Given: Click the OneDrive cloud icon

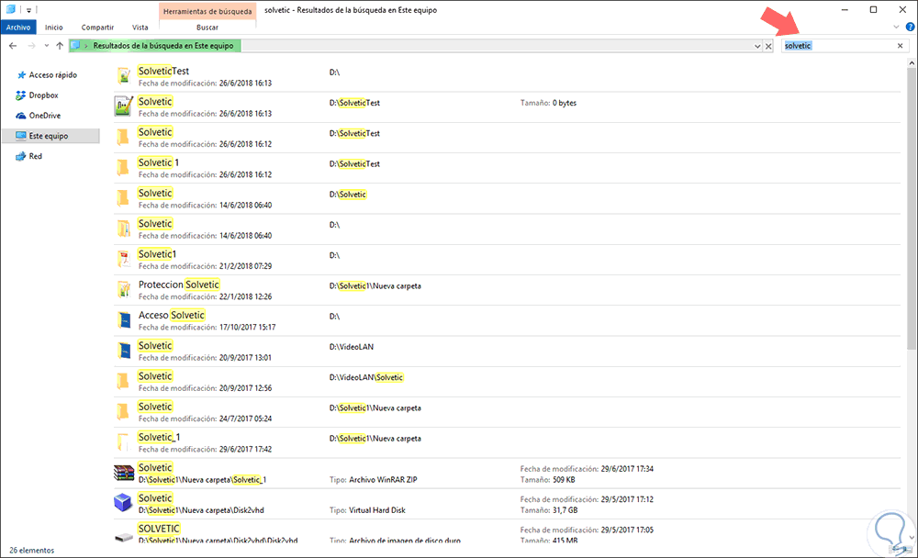Looking at the screenshot, I should click(x=20, y=116).
